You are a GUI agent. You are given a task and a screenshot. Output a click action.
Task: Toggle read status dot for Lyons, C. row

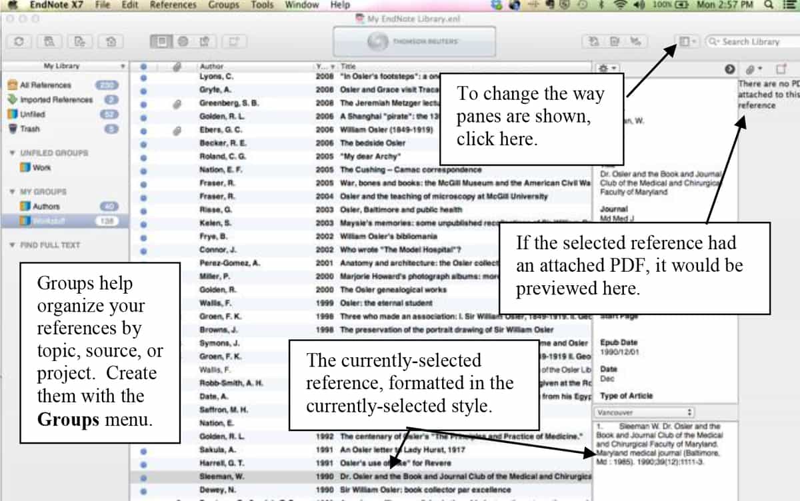click(144, 77)
